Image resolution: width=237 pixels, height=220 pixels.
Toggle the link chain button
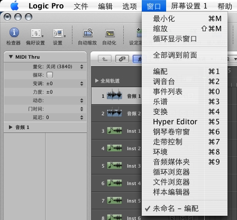tap(122, 59)
